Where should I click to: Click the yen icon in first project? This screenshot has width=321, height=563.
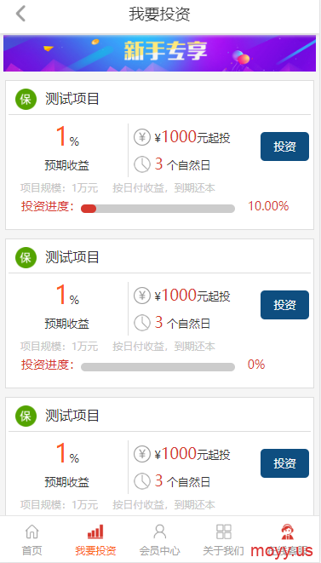pyautogui.click(x=142, y=137)
